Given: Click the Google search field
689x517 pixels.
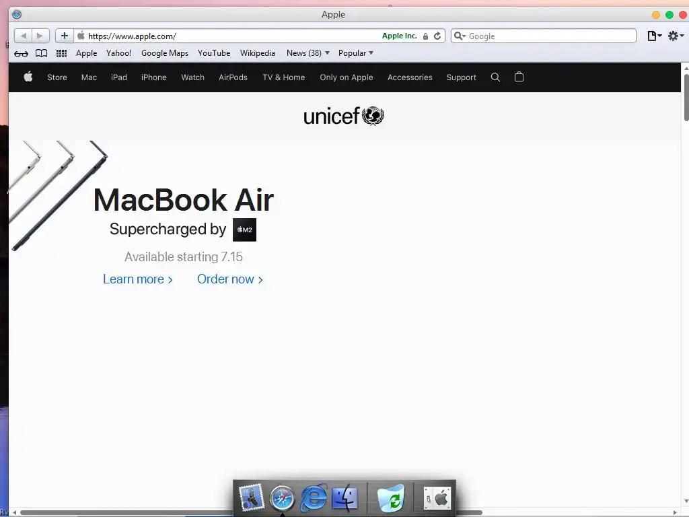Looking at the screenshot, I should coord(544,36).
